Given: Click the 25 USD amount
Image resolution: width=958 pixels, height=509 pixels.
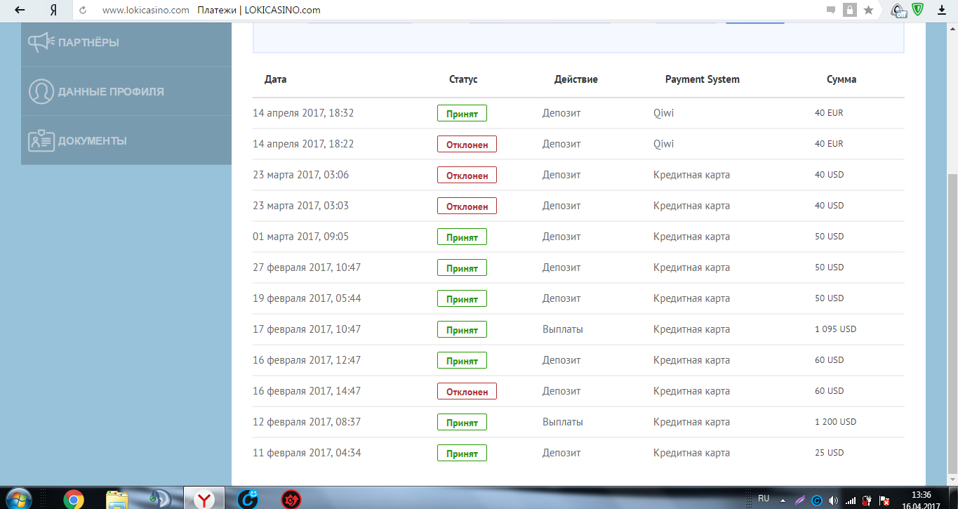Looking at the screenshot, I should pos(829,453).
